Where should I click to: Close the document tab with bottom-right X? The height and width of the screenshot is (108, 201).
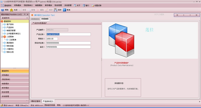click(x=200, y=102)
